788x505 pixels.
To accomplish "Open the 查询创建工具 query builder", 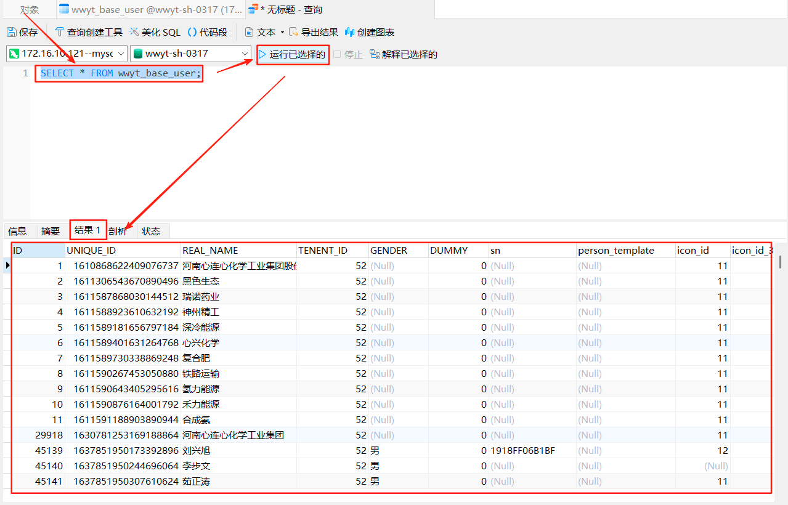I will tap(89, 32).
